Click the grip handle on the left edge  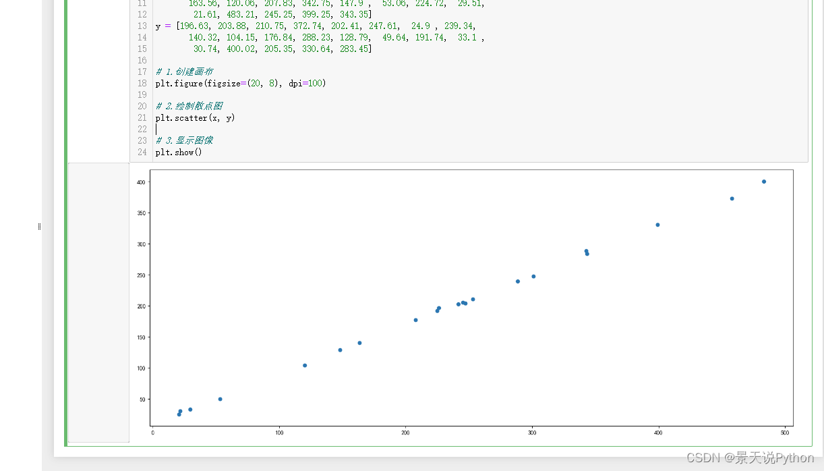click(38, 227)
